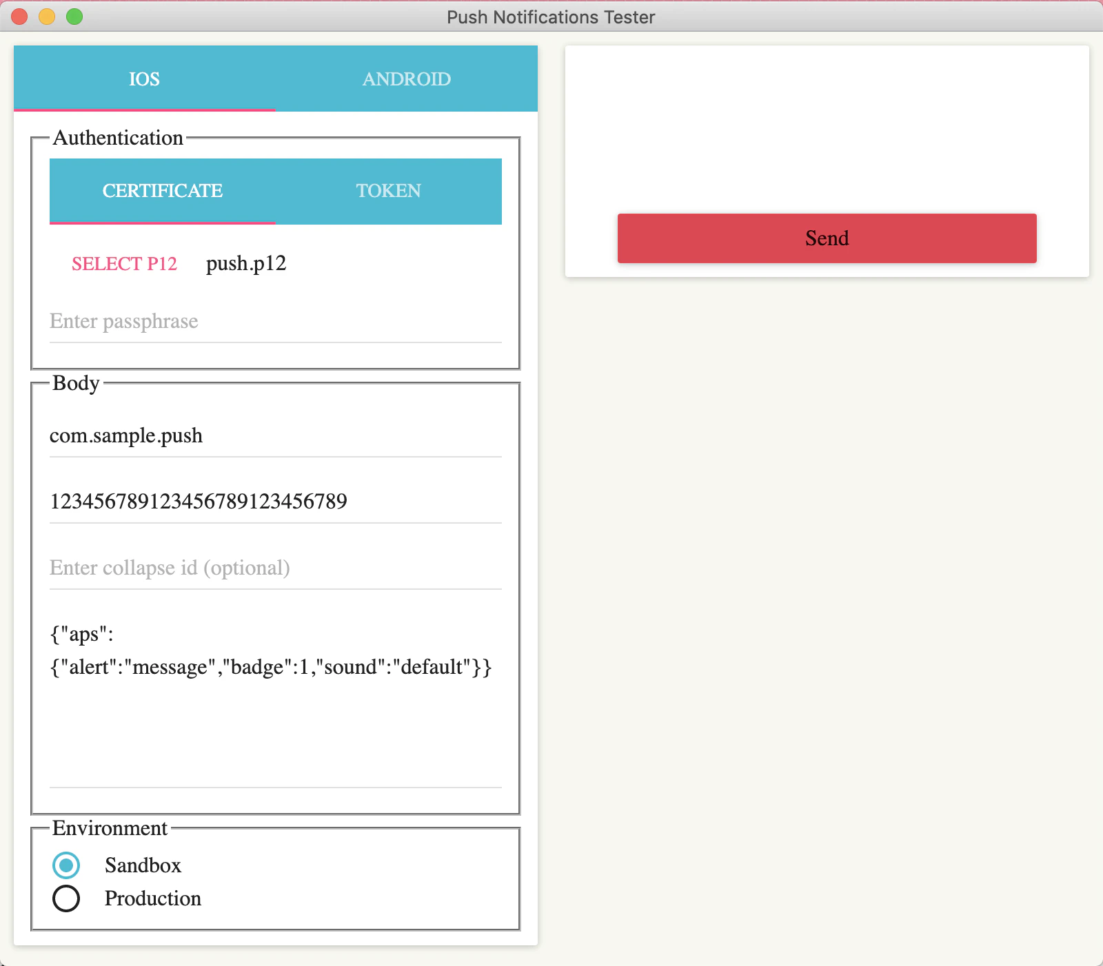Click the com.sample.push bundle id field
Image resolution: width=1103 pixels, height=966 pixels.
click(x=276, y=436)
